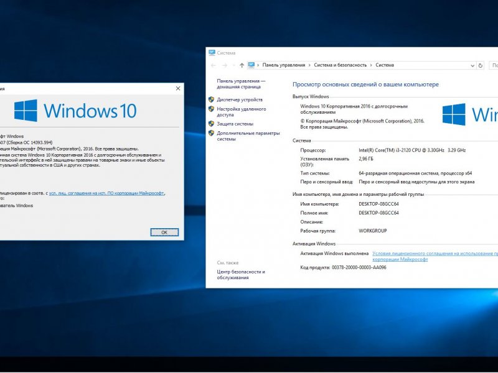The height and width of the screenshot is (373, 498).
Task: Click OK in the About Windows dialog
Action: point(164,233)
